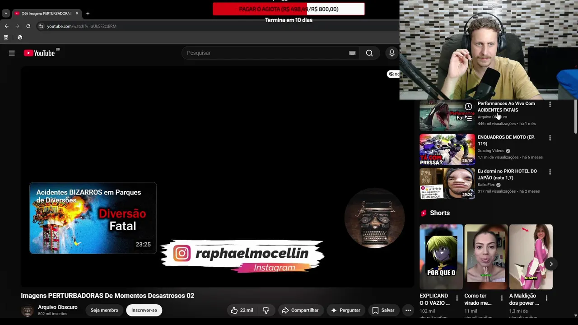Screen dimensions: 578x325
Task: Open Acidentes BIZARROS end-screen video card
Action: 93,218
